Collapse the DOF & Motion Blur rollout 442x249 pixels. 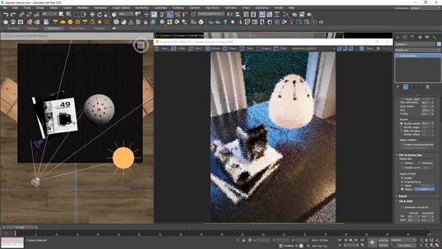[410, 155]
